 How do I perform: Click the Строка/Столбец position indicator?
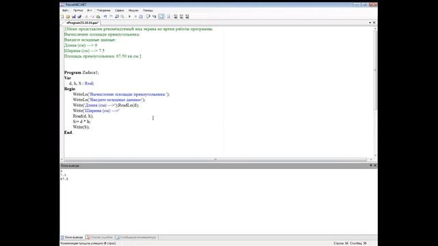(x=350, y=243)
